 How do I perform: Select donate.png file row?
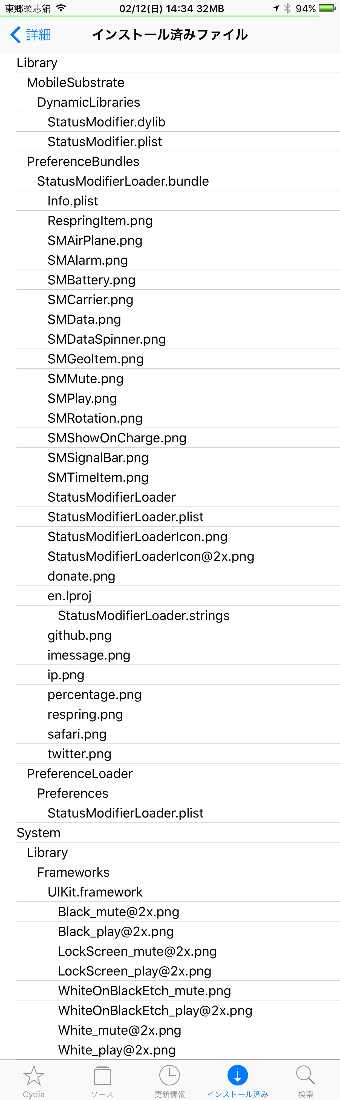178,576
